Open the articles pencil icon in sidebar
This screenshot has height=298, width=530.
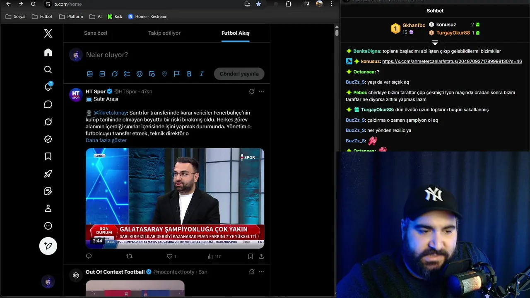pos(48,191)
